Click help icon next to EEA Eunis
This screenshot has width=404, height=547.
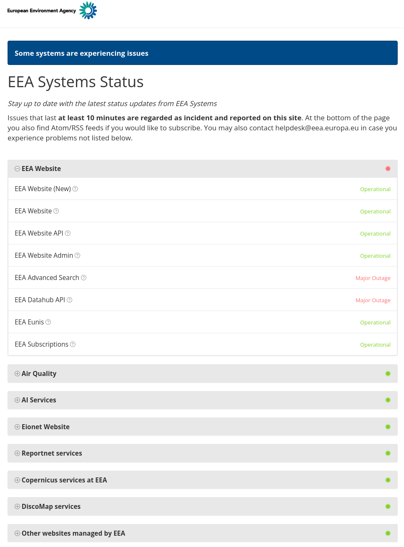(x=48, y=322)
